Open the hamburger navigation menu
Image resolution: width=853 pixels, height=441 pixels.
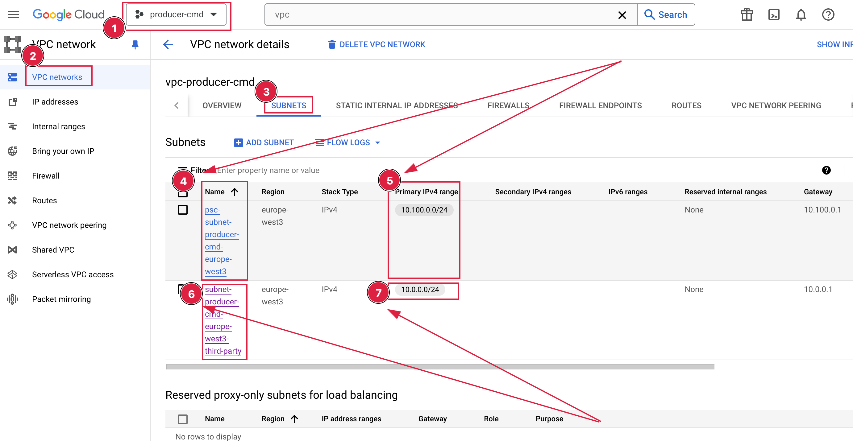coord(14,14)
